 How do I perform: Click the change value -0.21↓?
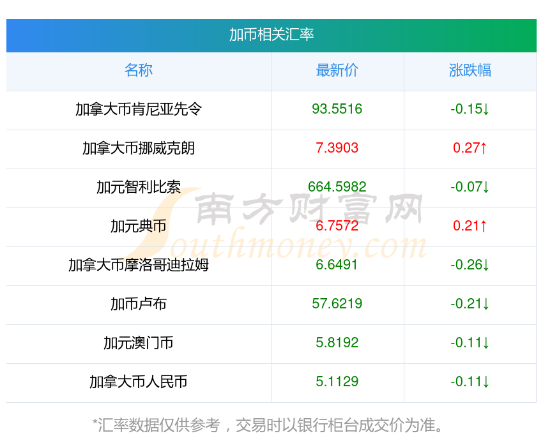[470, 304]
